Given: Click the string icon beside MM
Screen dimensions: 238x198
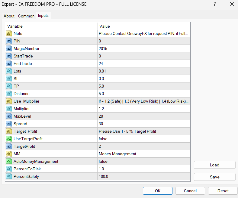Looking at the screenshot, I should [x=9, y=154].
